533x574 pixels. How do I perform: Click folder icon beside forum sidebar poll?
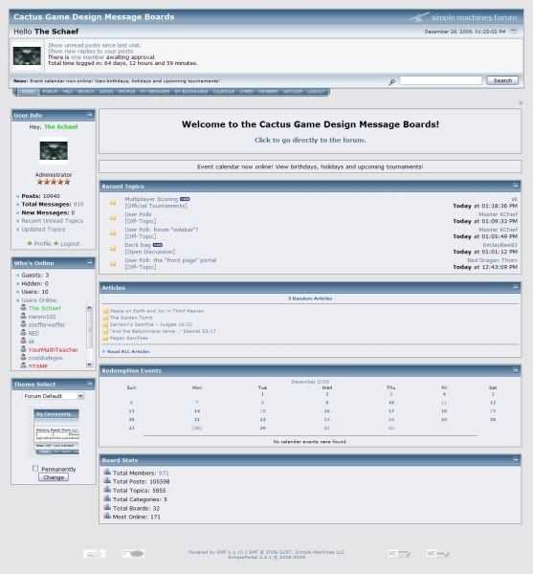pos(113,232)
